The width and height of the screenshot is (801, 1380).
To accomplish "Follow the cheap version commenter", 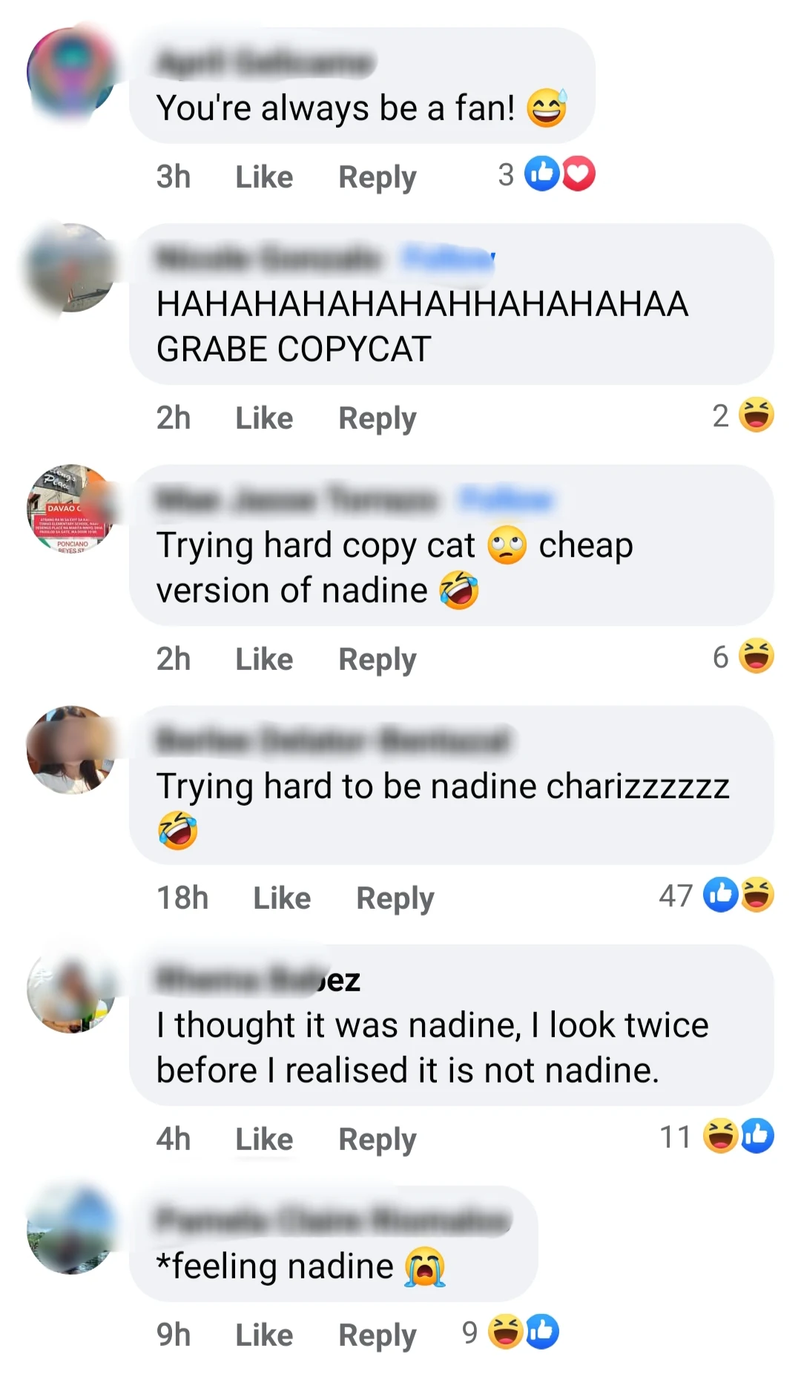I will tap(506, 499).
